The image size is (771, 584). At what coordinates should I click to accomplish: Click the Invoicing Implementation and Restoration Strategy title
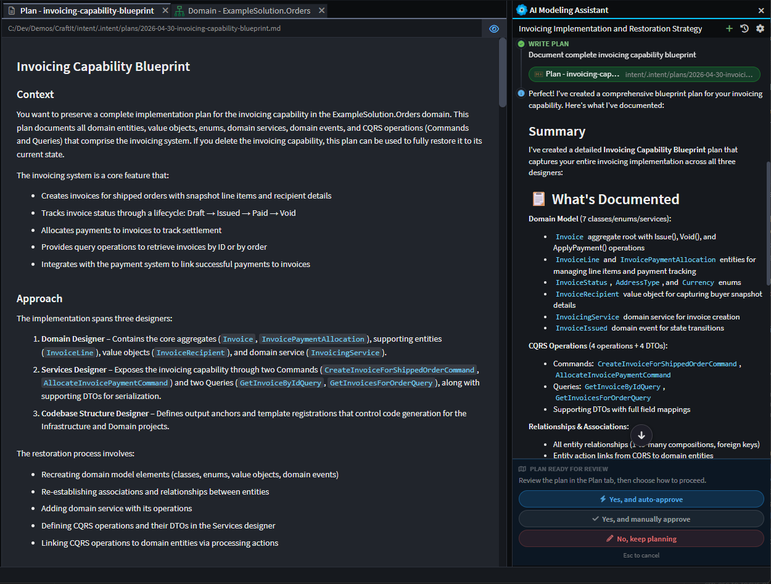point(611,28)
